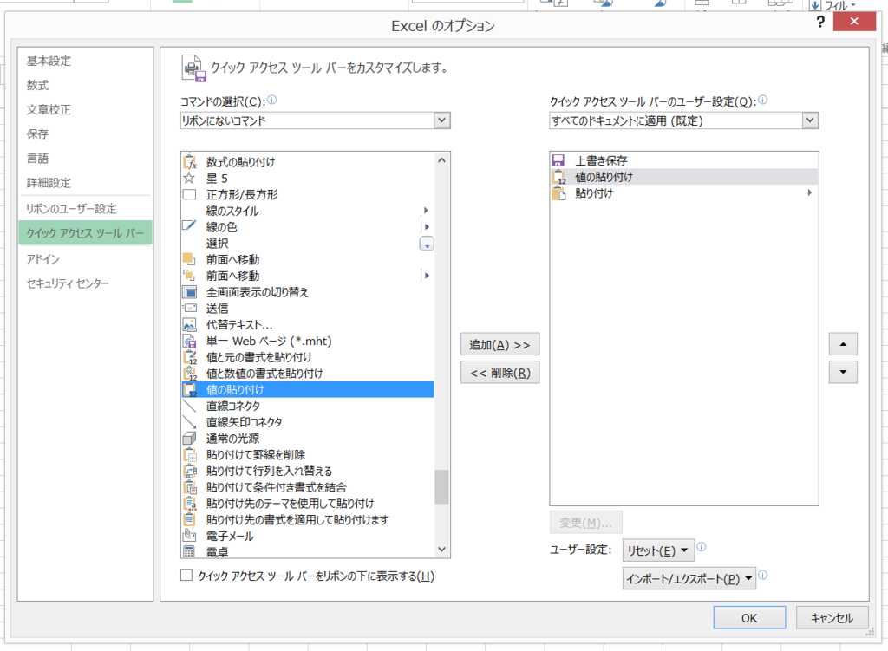Click 貼り付け clipboard icon in toolbar list
Screen dimensions: 888x651
(x=559, y=193)
